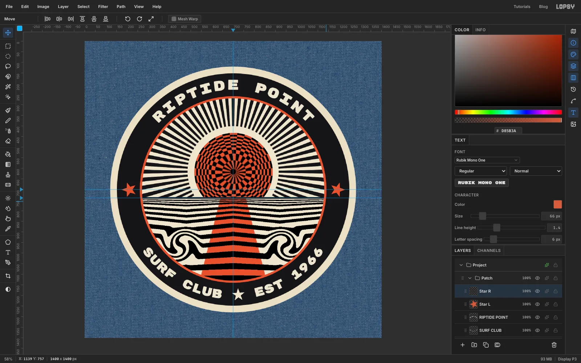Select the Eyedropper tool
The image size is (581, 363).
pos(8,229)
